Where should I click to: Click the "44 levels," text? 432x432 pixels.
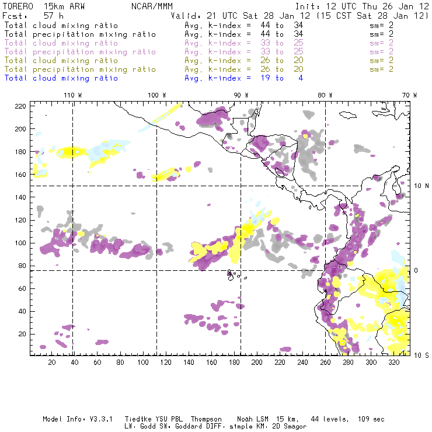[330, 419]
